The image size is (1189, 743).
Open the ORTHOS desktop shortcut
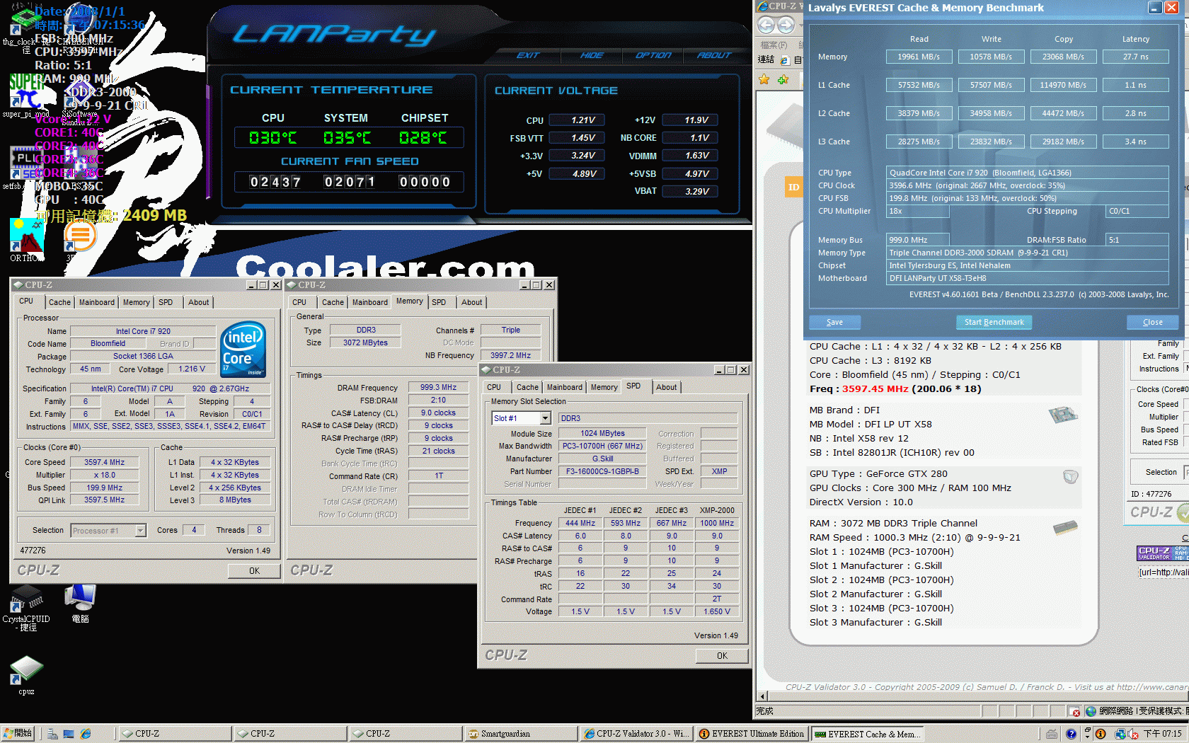tap(26, 240)
